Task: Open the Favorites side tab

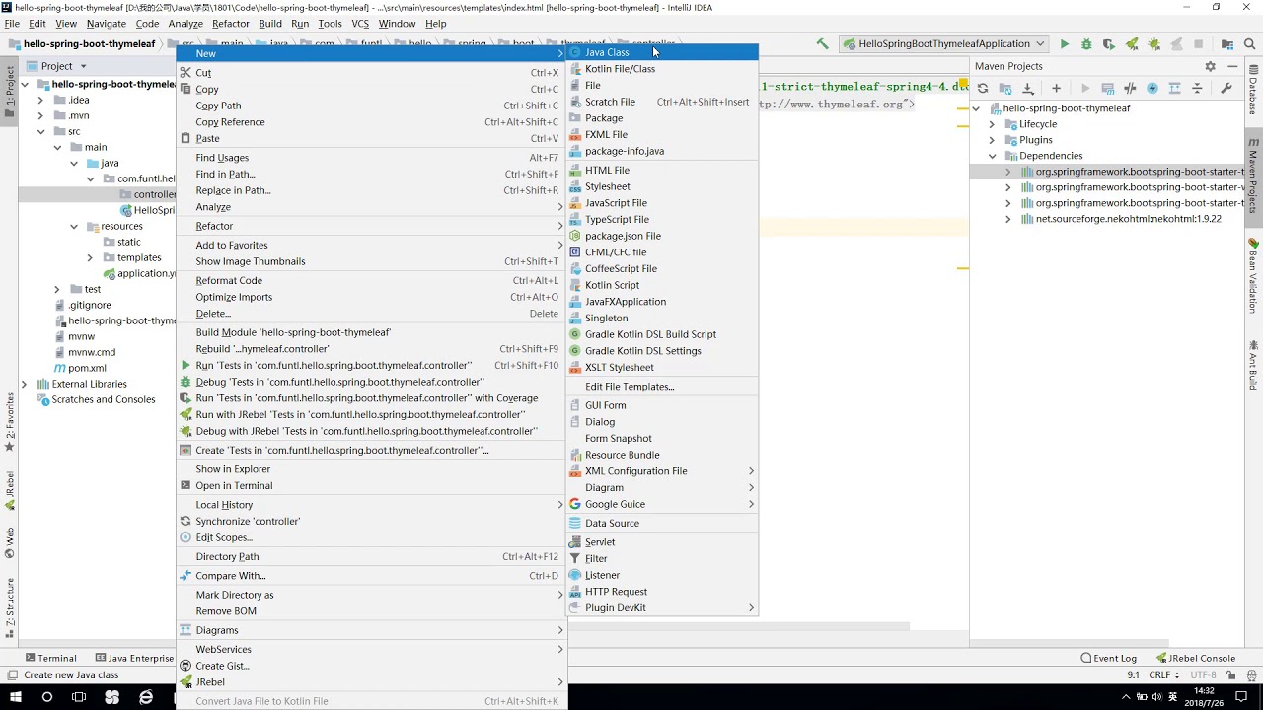Action: point(10,422)
